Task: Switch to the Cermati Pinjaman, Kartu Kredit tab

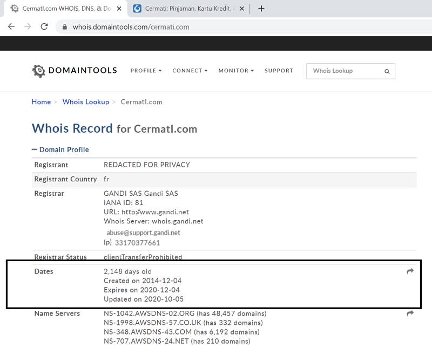Action: 187,9
